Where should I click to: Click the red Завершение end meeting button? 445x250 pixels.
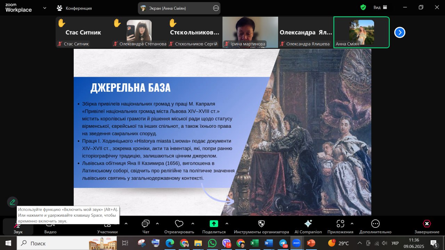[x=427, y=227]
